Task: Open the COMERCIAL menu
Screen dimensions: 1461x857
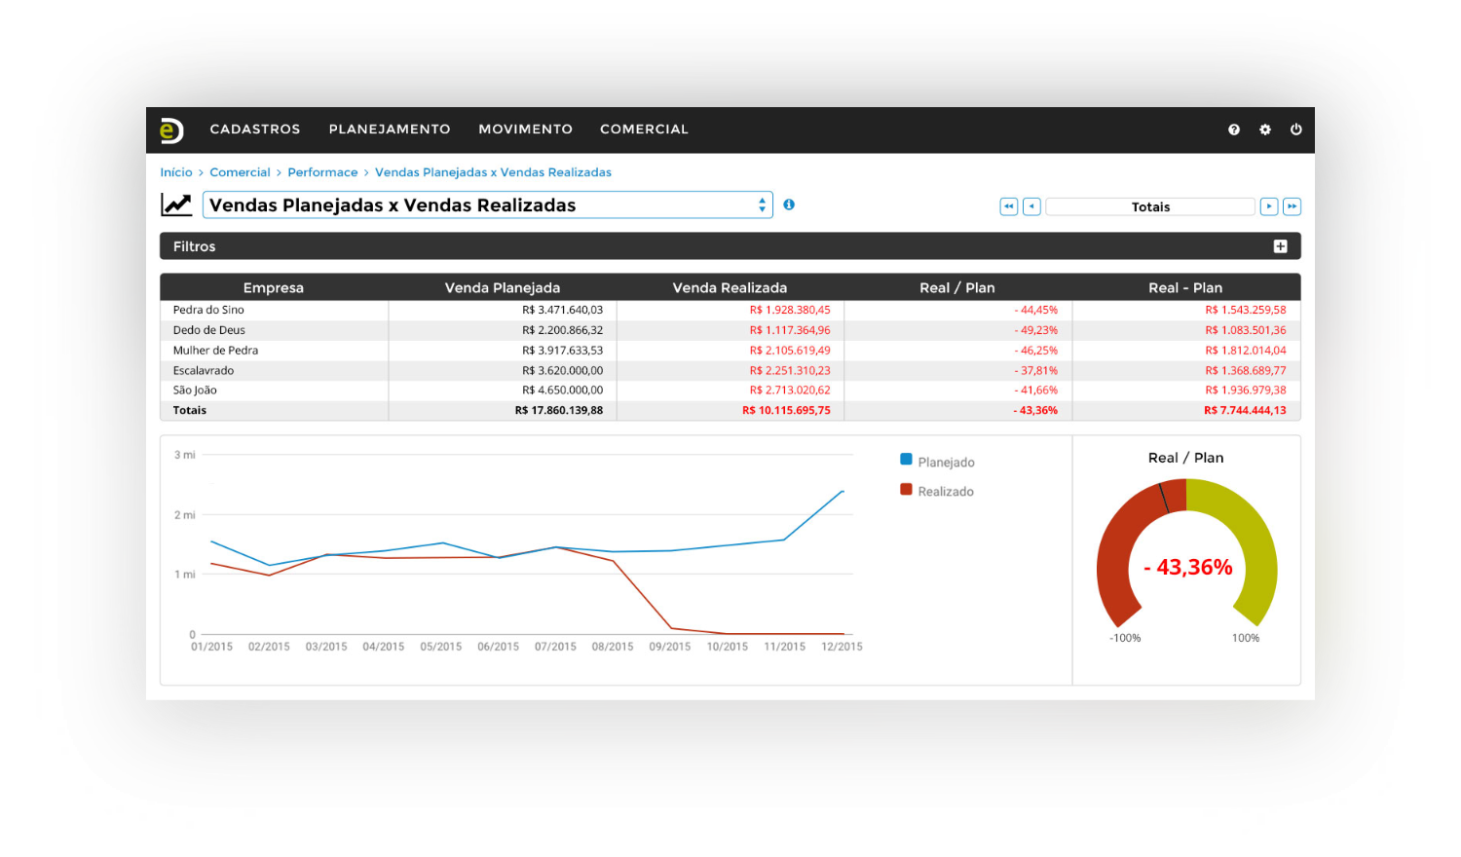Action: tap(644, 130)
